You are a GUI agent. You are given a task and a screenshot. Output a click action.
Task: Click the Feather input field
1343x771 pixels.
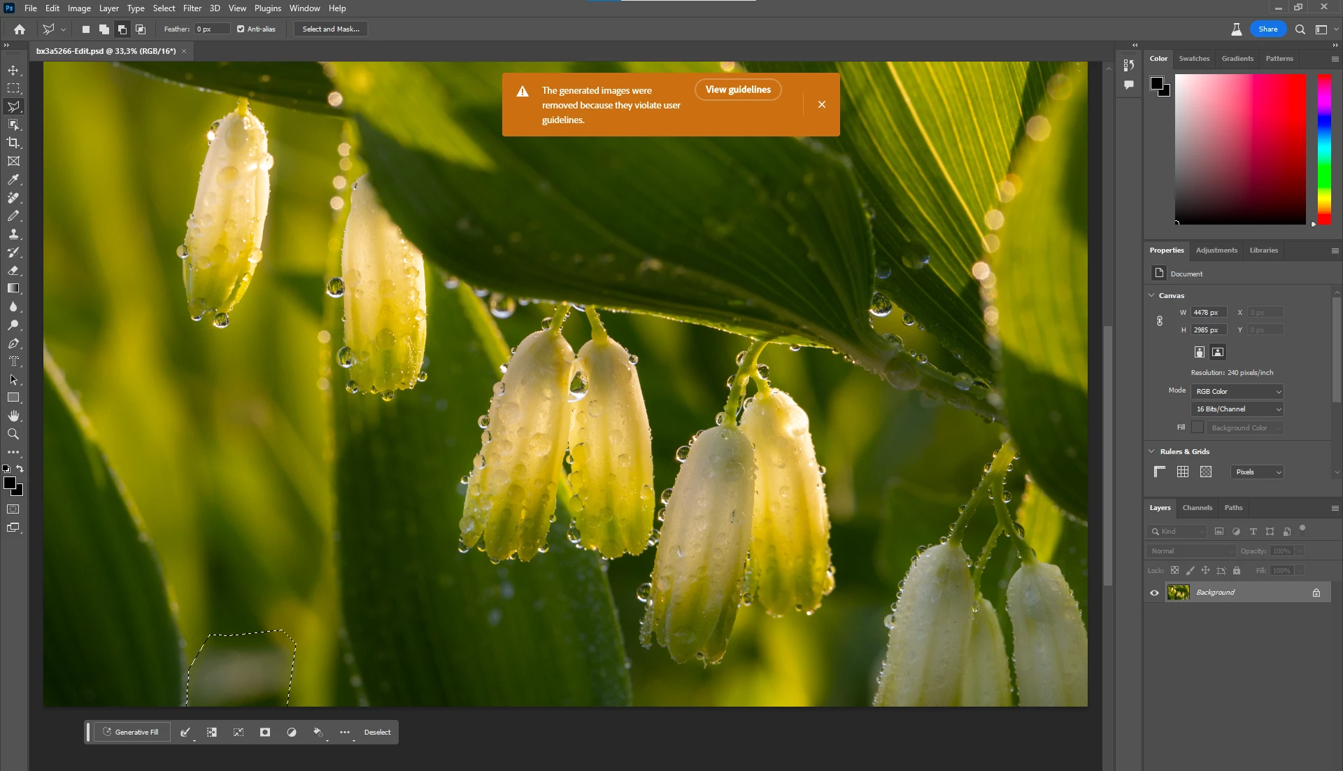click(x=211, y=29)
